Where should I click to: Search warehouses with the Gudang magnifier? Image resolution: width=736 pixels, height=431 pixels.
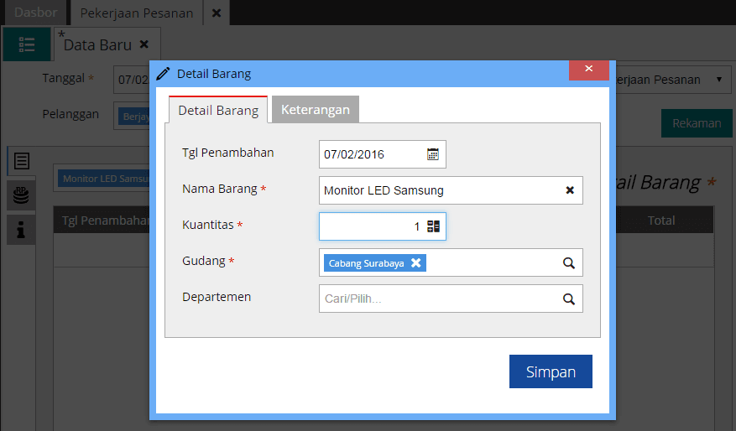(x=569, y=263)
